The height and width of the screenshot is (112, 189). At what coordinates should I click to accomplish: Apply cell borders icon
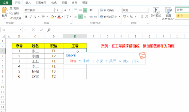[x=44, y=17]
